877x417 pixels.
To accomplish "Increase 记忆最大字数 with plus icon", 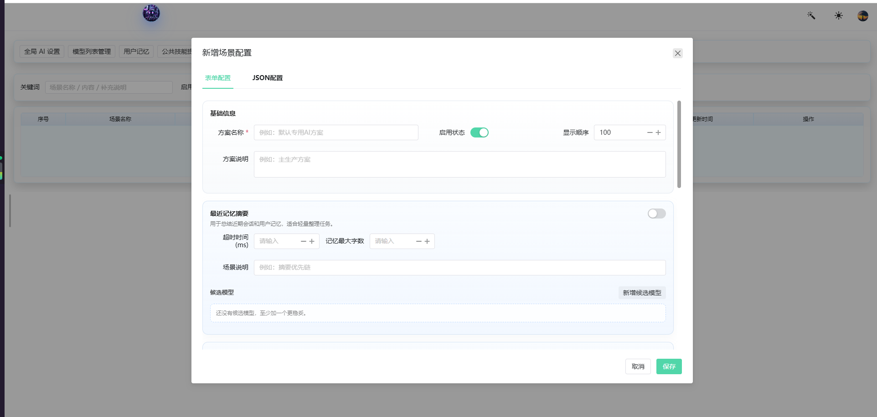I will (x=427, y=241).
